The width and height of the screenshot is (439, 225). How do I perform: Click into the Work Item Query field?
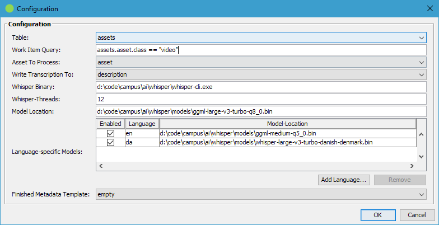click(261, 50)
